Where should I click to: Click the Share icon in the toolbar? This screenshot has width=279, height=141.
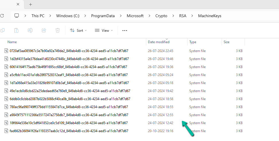click(44, 30)
